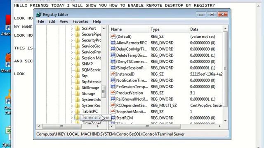Select the SrpExtensic folder icon
This screenshot has width=264, height=148.
[x=77, y=82]
